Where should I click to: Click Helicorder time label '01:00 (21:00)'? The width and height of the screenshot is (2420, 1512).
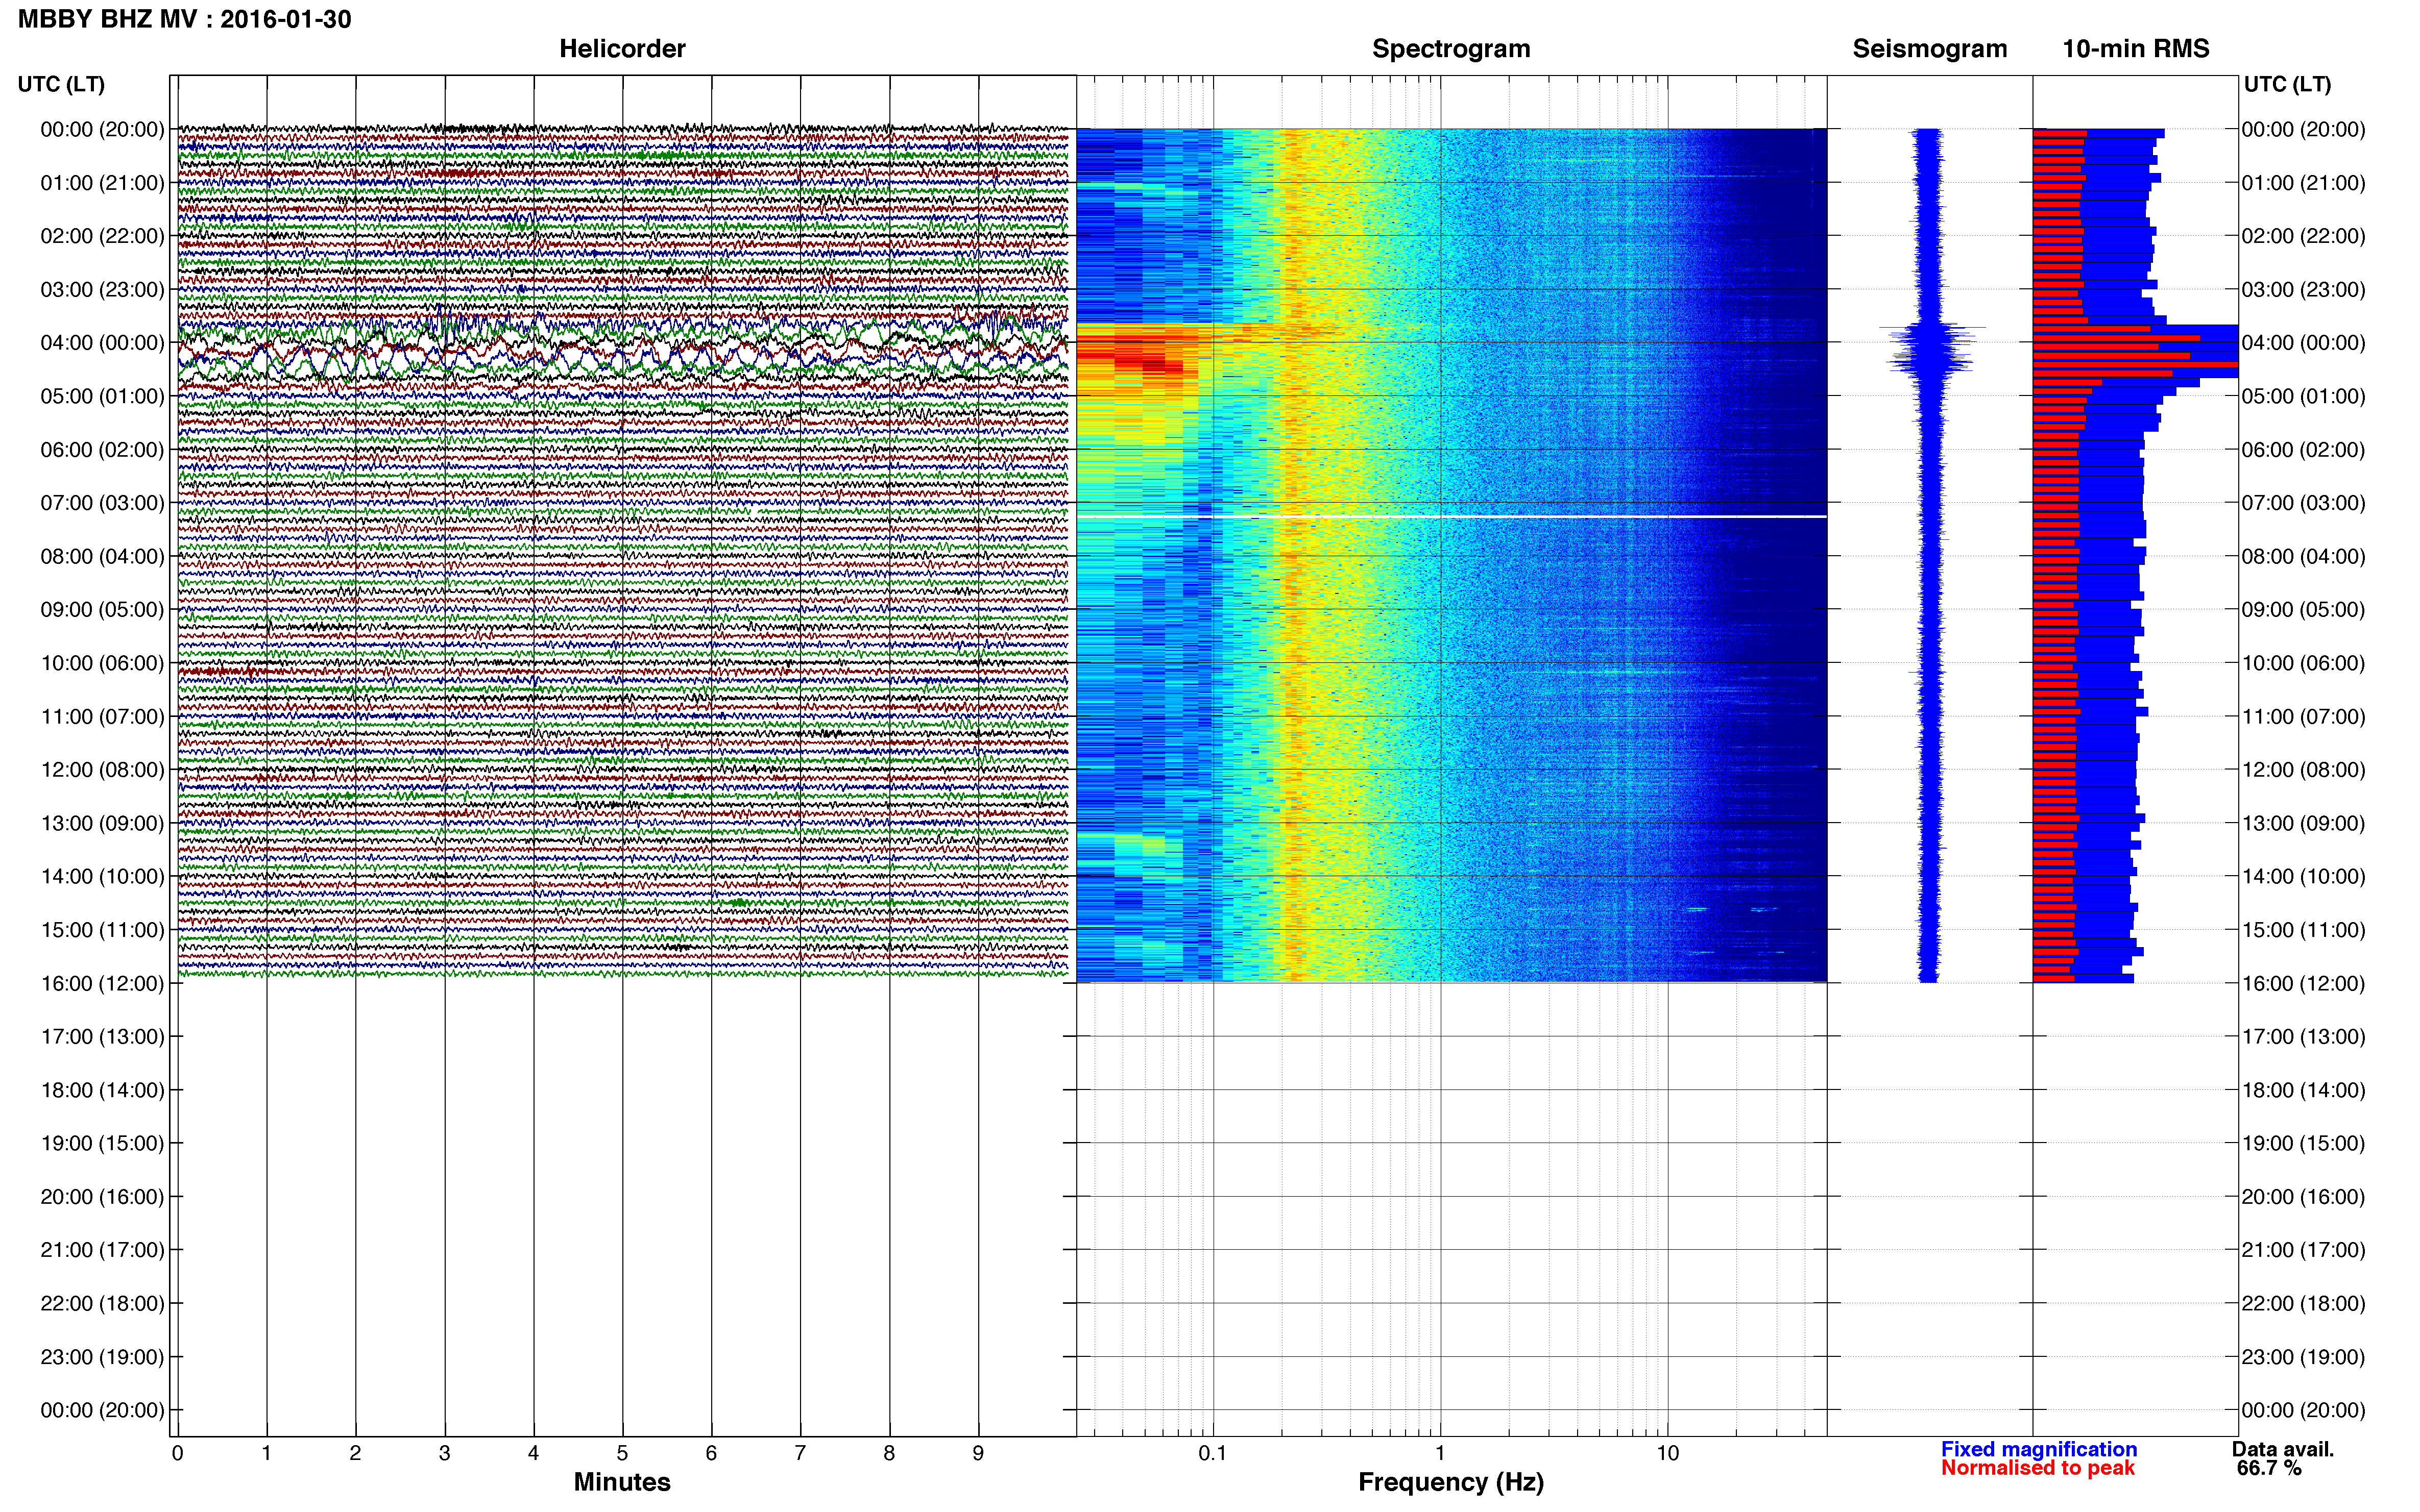[x=102, y=183]
